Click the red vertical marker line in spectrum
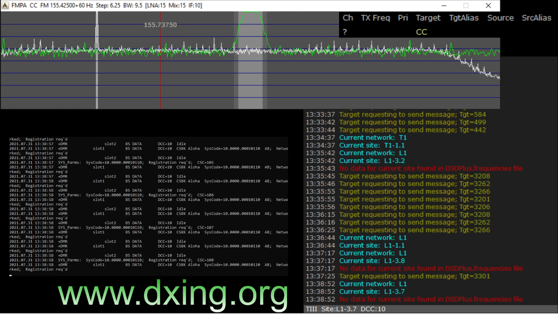Image resolution: width=558 pixels, height=314 pixels. [160, 60]
